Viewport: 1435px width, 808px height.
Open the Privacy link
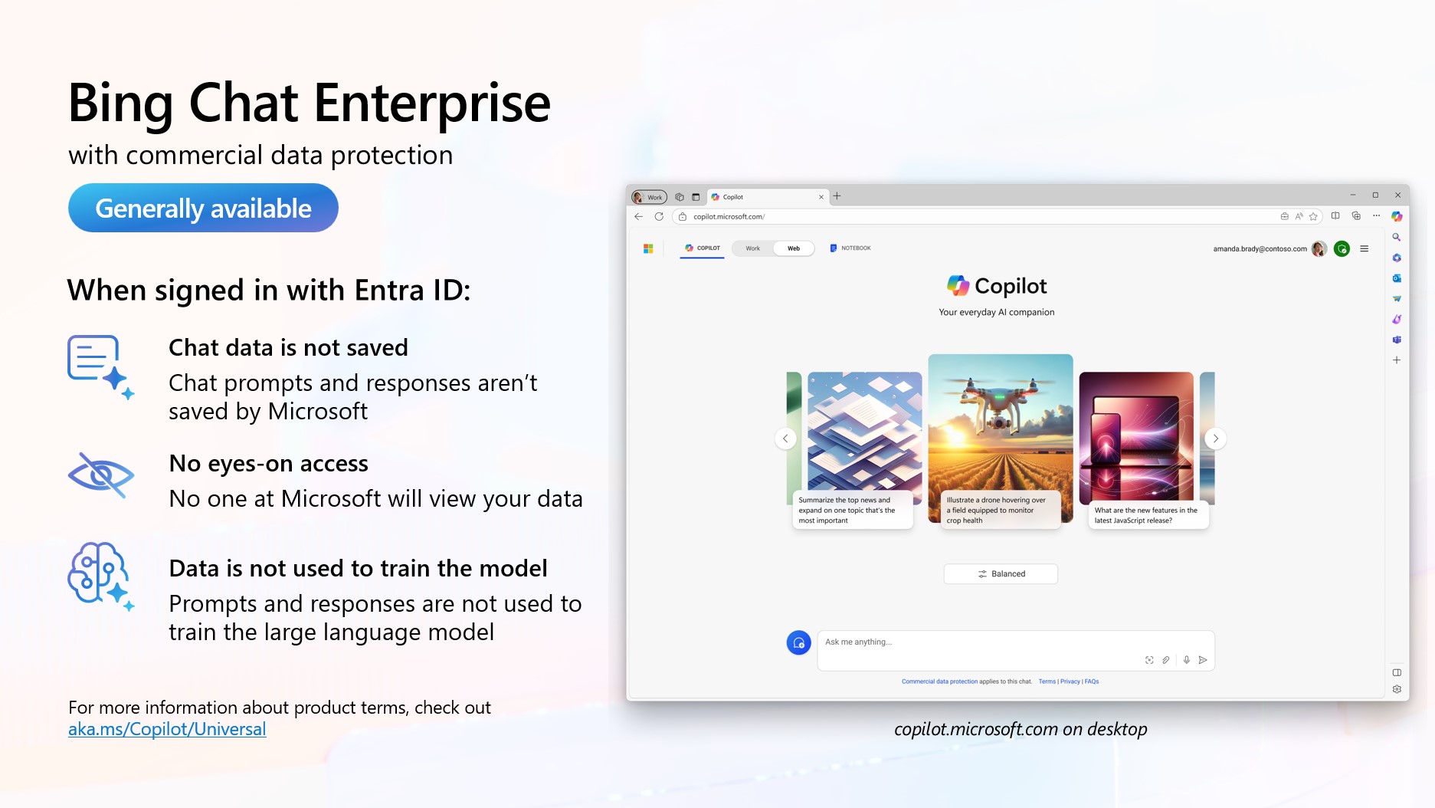(1070, 682)
